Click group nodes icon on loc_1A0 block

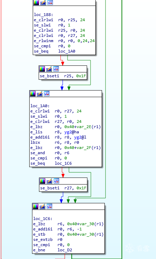[47, 94]
